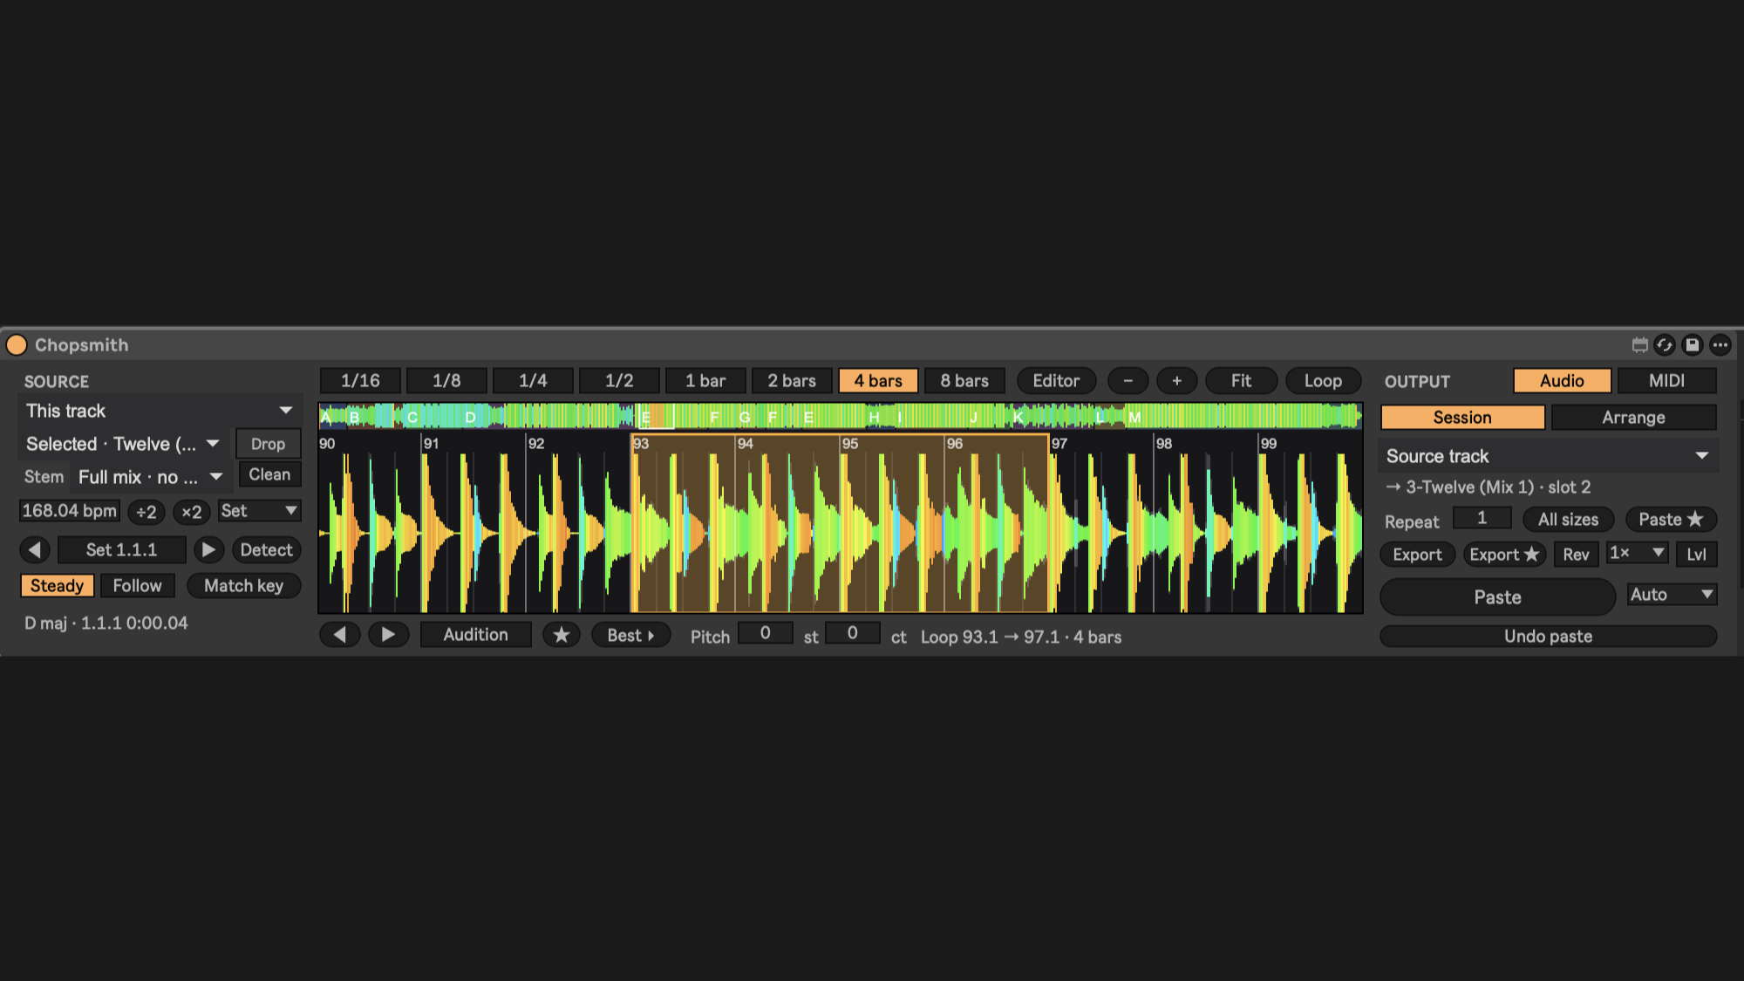The height and width of the screenshot is (981, 1744).
Task: Open the Source track output dropdown
Action: point(1548,456)
